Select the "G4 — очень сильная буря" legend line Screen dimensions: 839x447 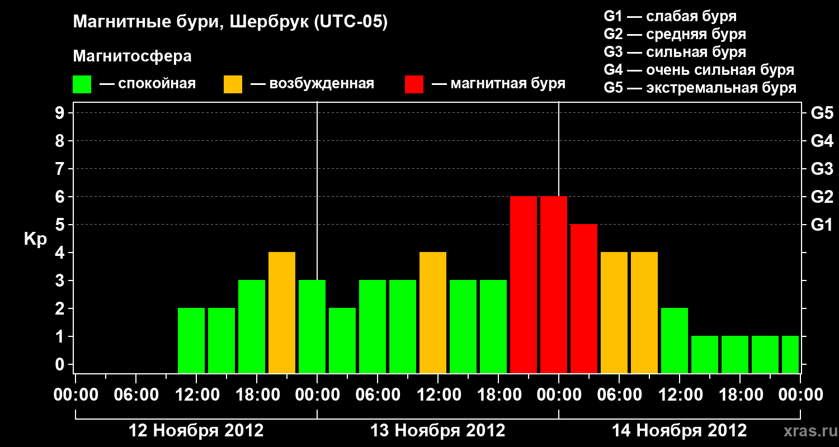tap(699, 70)
